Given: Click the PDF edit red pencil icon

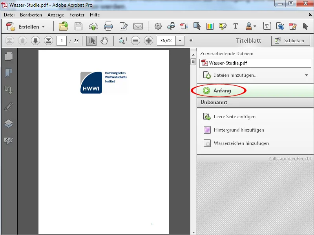Looking at the screenshot, I should tap(292, 26).
